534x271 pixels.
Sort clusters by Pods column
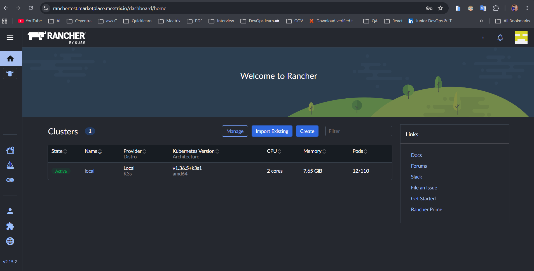[x=360, y=151]
